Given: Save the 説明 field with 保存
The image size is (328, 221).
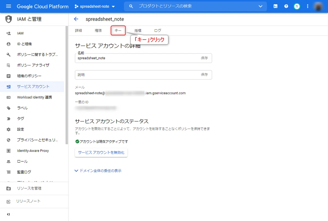Looking at the screenshot, I should point(204,75).
